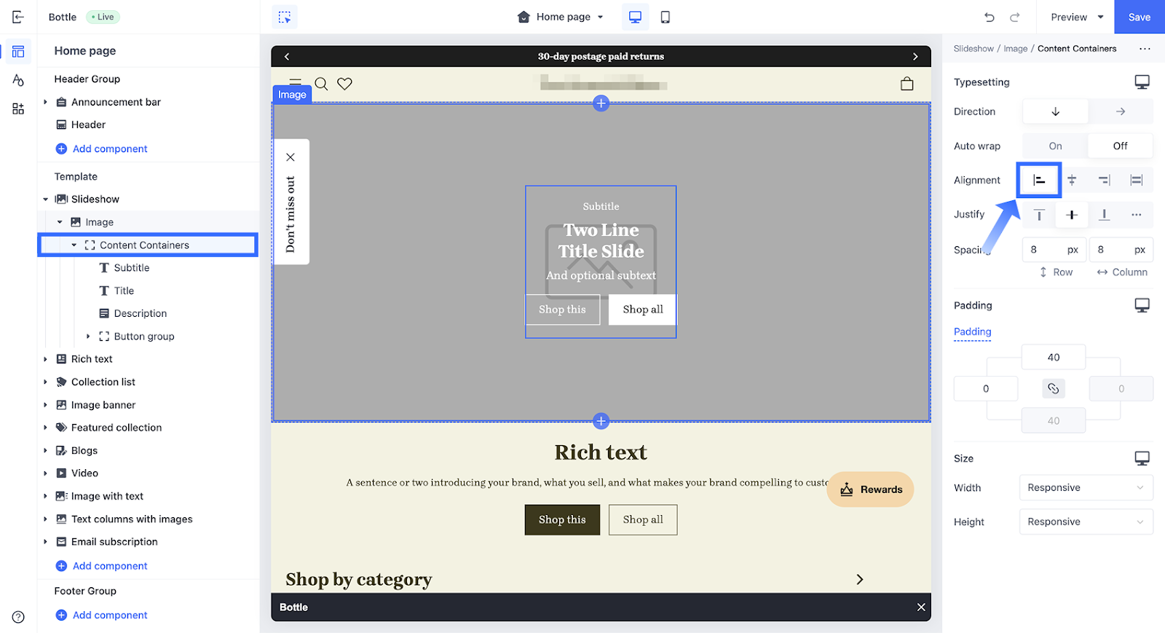Click the search icon in store header
This screenshot has height=633, width=1165.
click(x=321, y=84)
